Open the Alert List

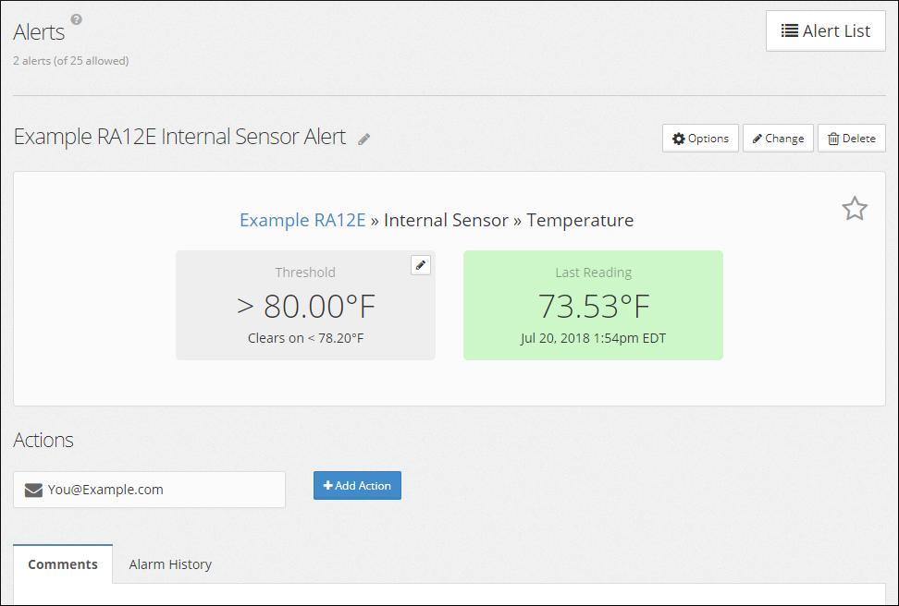pos(825,30)
